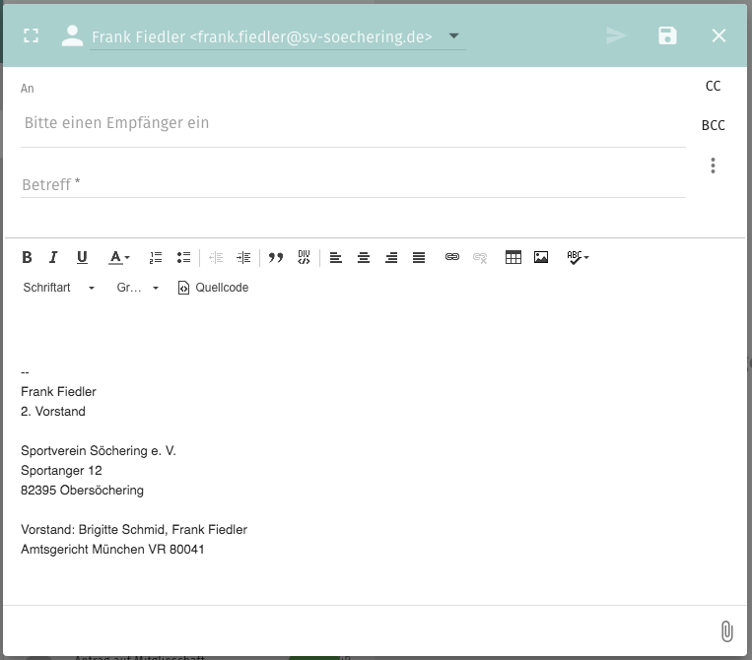Expand the sender address dropdown
This screenshot has height=660, width=752.
click(454, 36)
